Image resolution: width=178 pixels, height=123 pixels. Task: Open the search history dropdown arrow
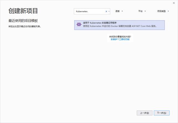click(109, 11)
